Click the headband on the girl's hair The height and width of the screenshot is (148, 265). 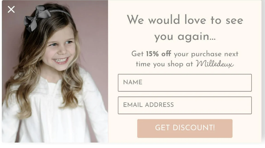point(61,12)
